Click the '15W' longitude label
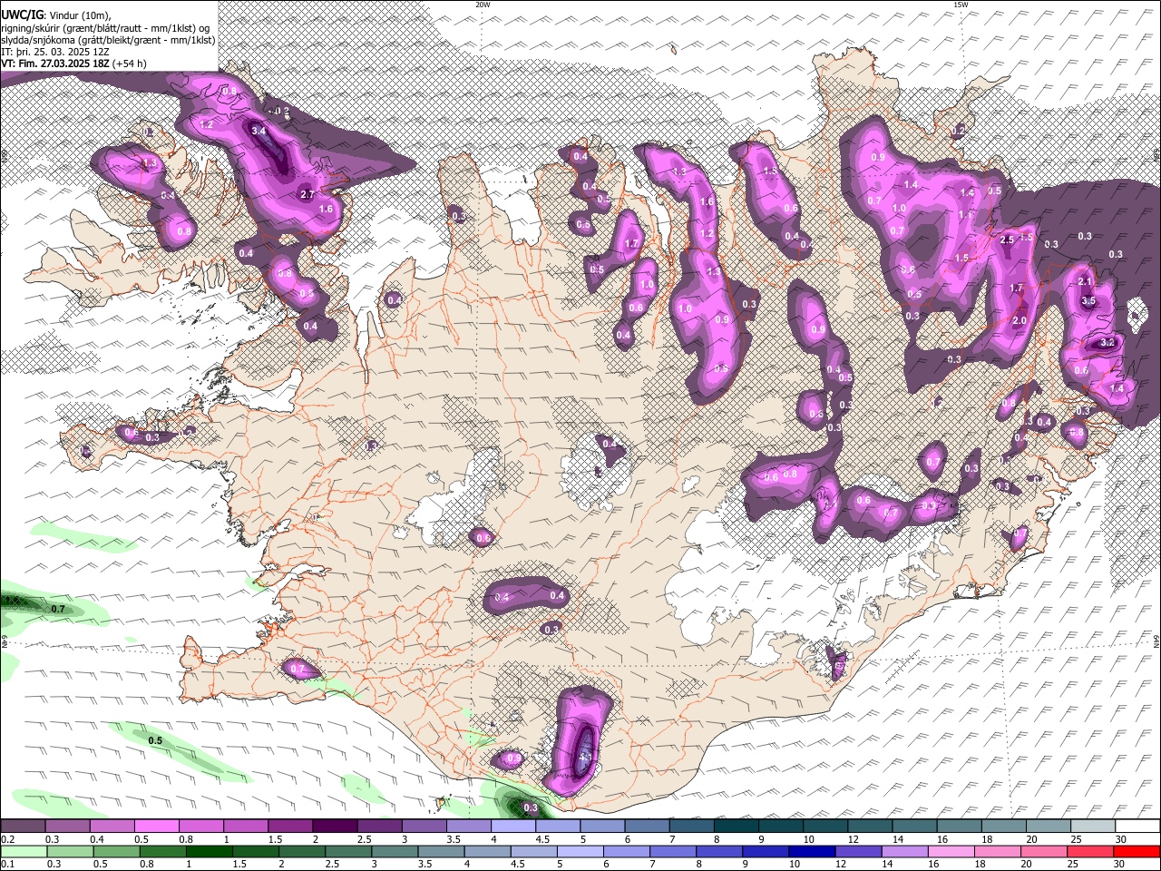1161x871 pixels. [x=961, y=5]
